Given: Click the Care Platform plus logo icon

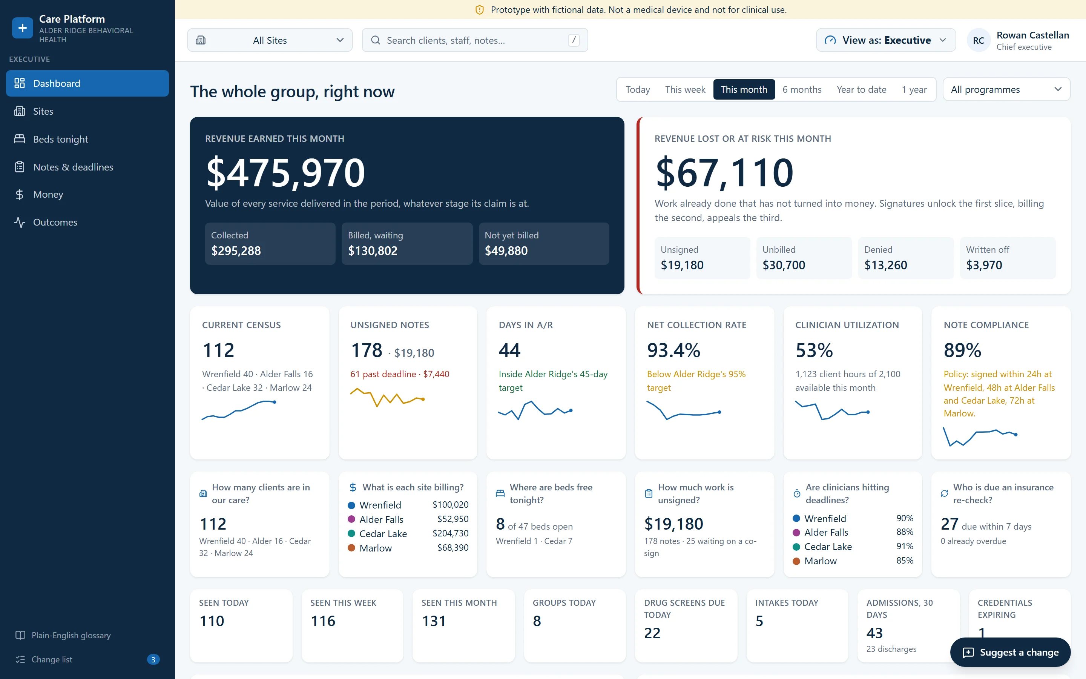Looking at the screenshot, I should tap(23, 28).
